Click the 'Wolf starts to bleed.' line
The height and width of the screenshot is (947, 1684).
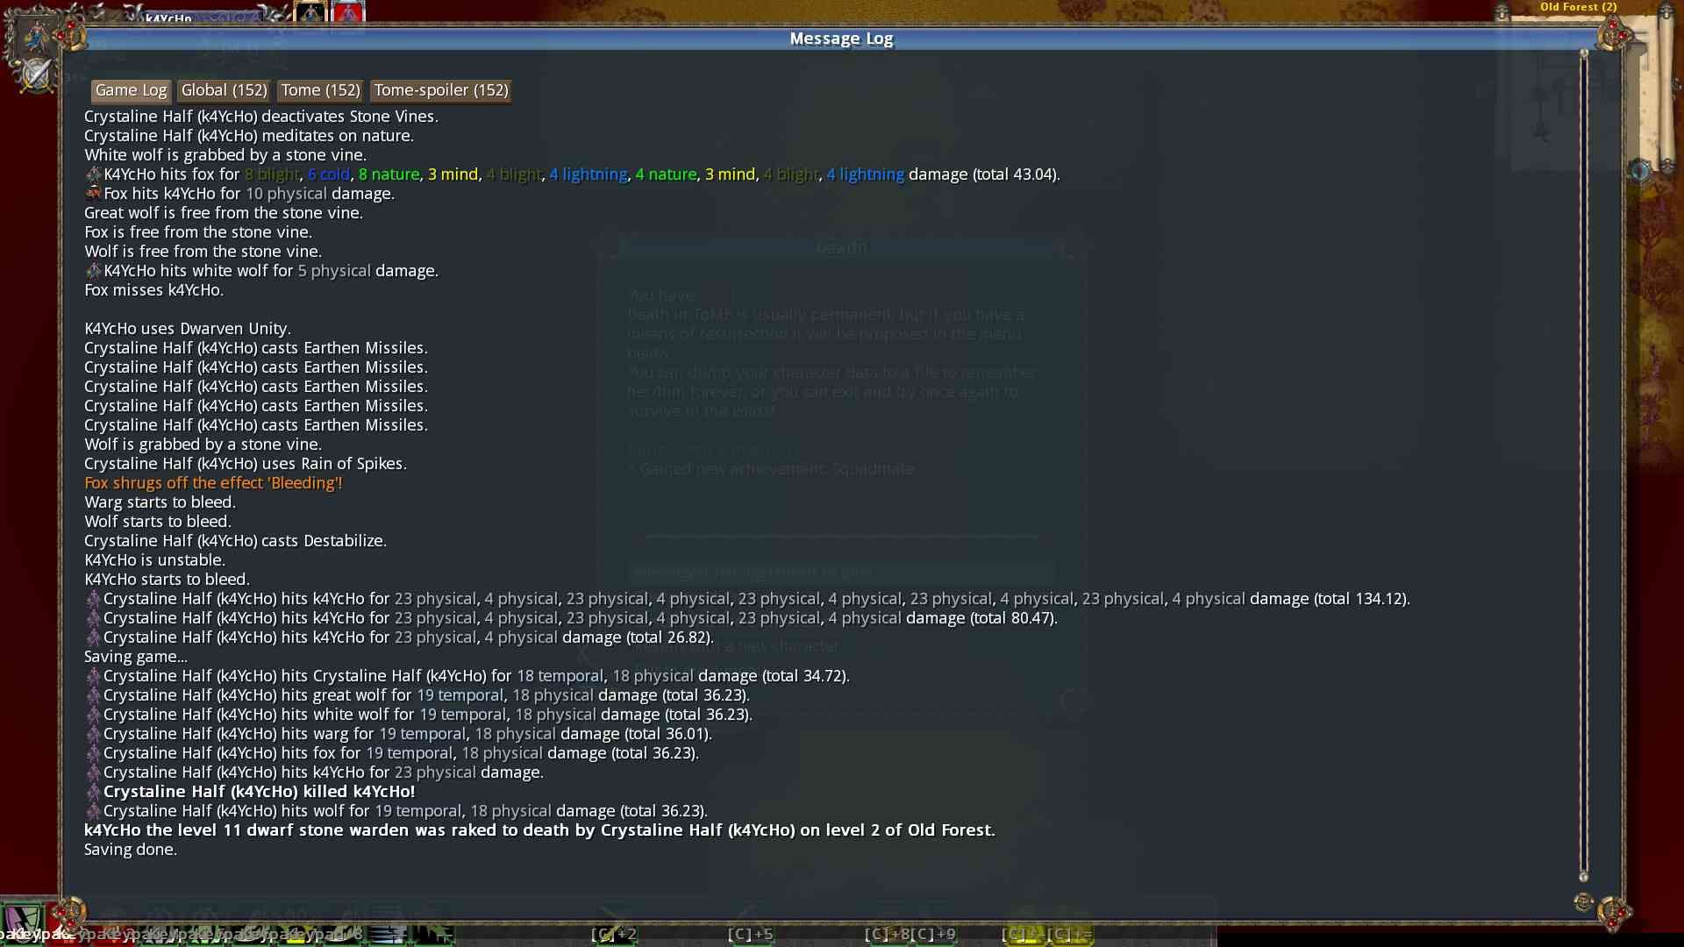click(x=158, y=522)
